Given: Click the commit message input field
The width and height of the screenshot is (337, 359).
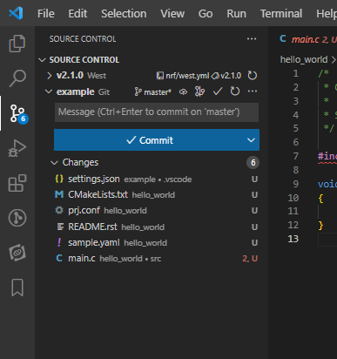Looking at the screenshot, I should [x=157, y=112].
